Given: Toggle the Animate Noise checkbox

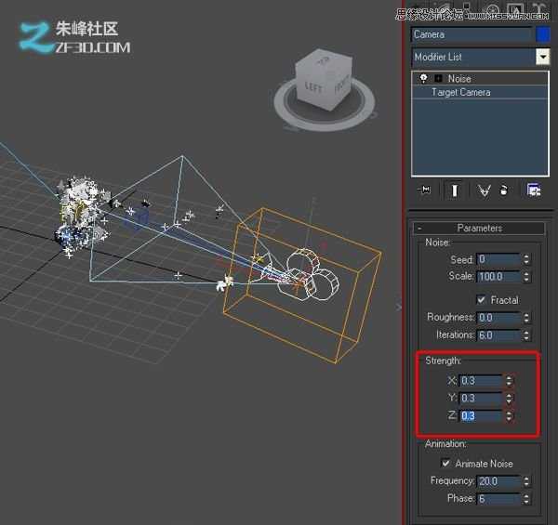Looking at the screenshot, I should click(445, 464).
